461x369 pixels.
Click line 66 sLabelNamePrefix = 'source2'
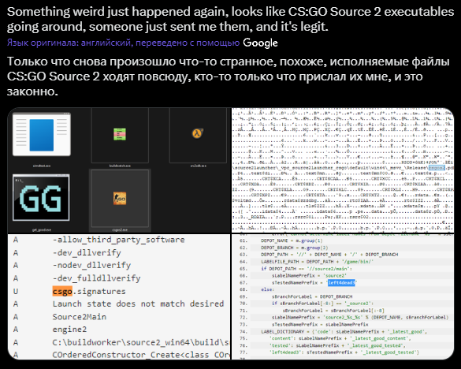click(x=309, y=276)
